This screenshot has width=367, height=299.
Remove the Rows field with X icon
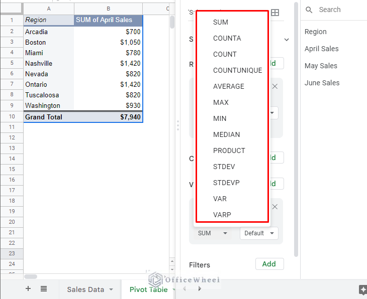pos(275,86)
